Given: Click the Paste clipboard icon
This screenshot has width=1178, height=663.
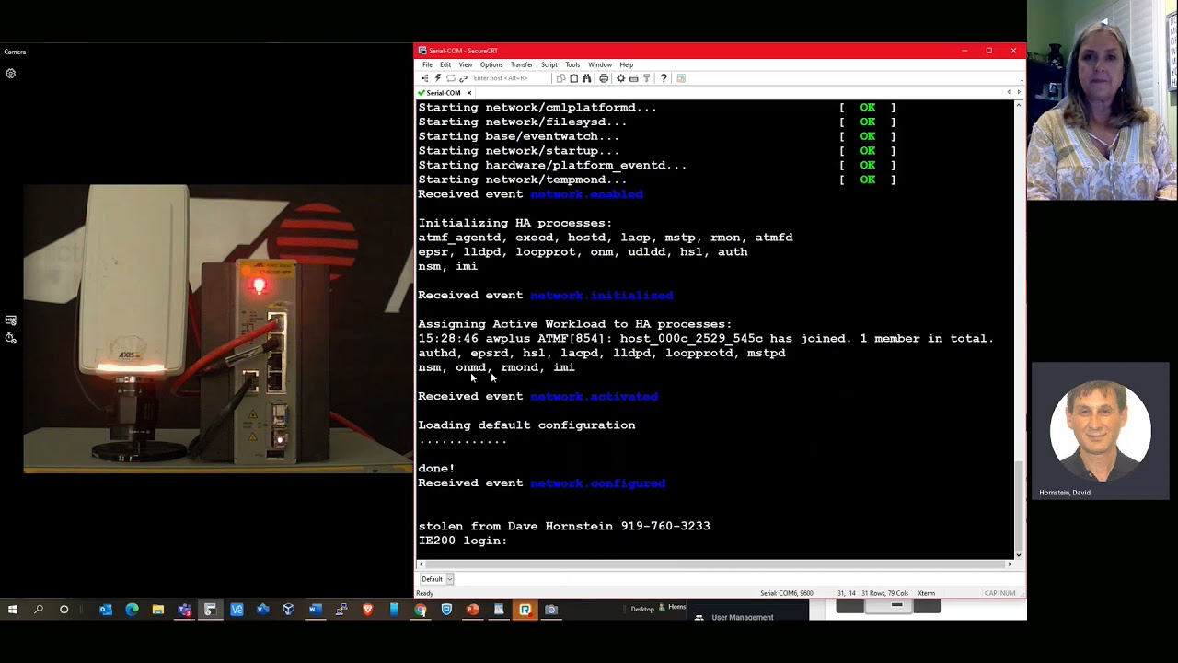Looking at the screenshot, I should click(573, 78).
